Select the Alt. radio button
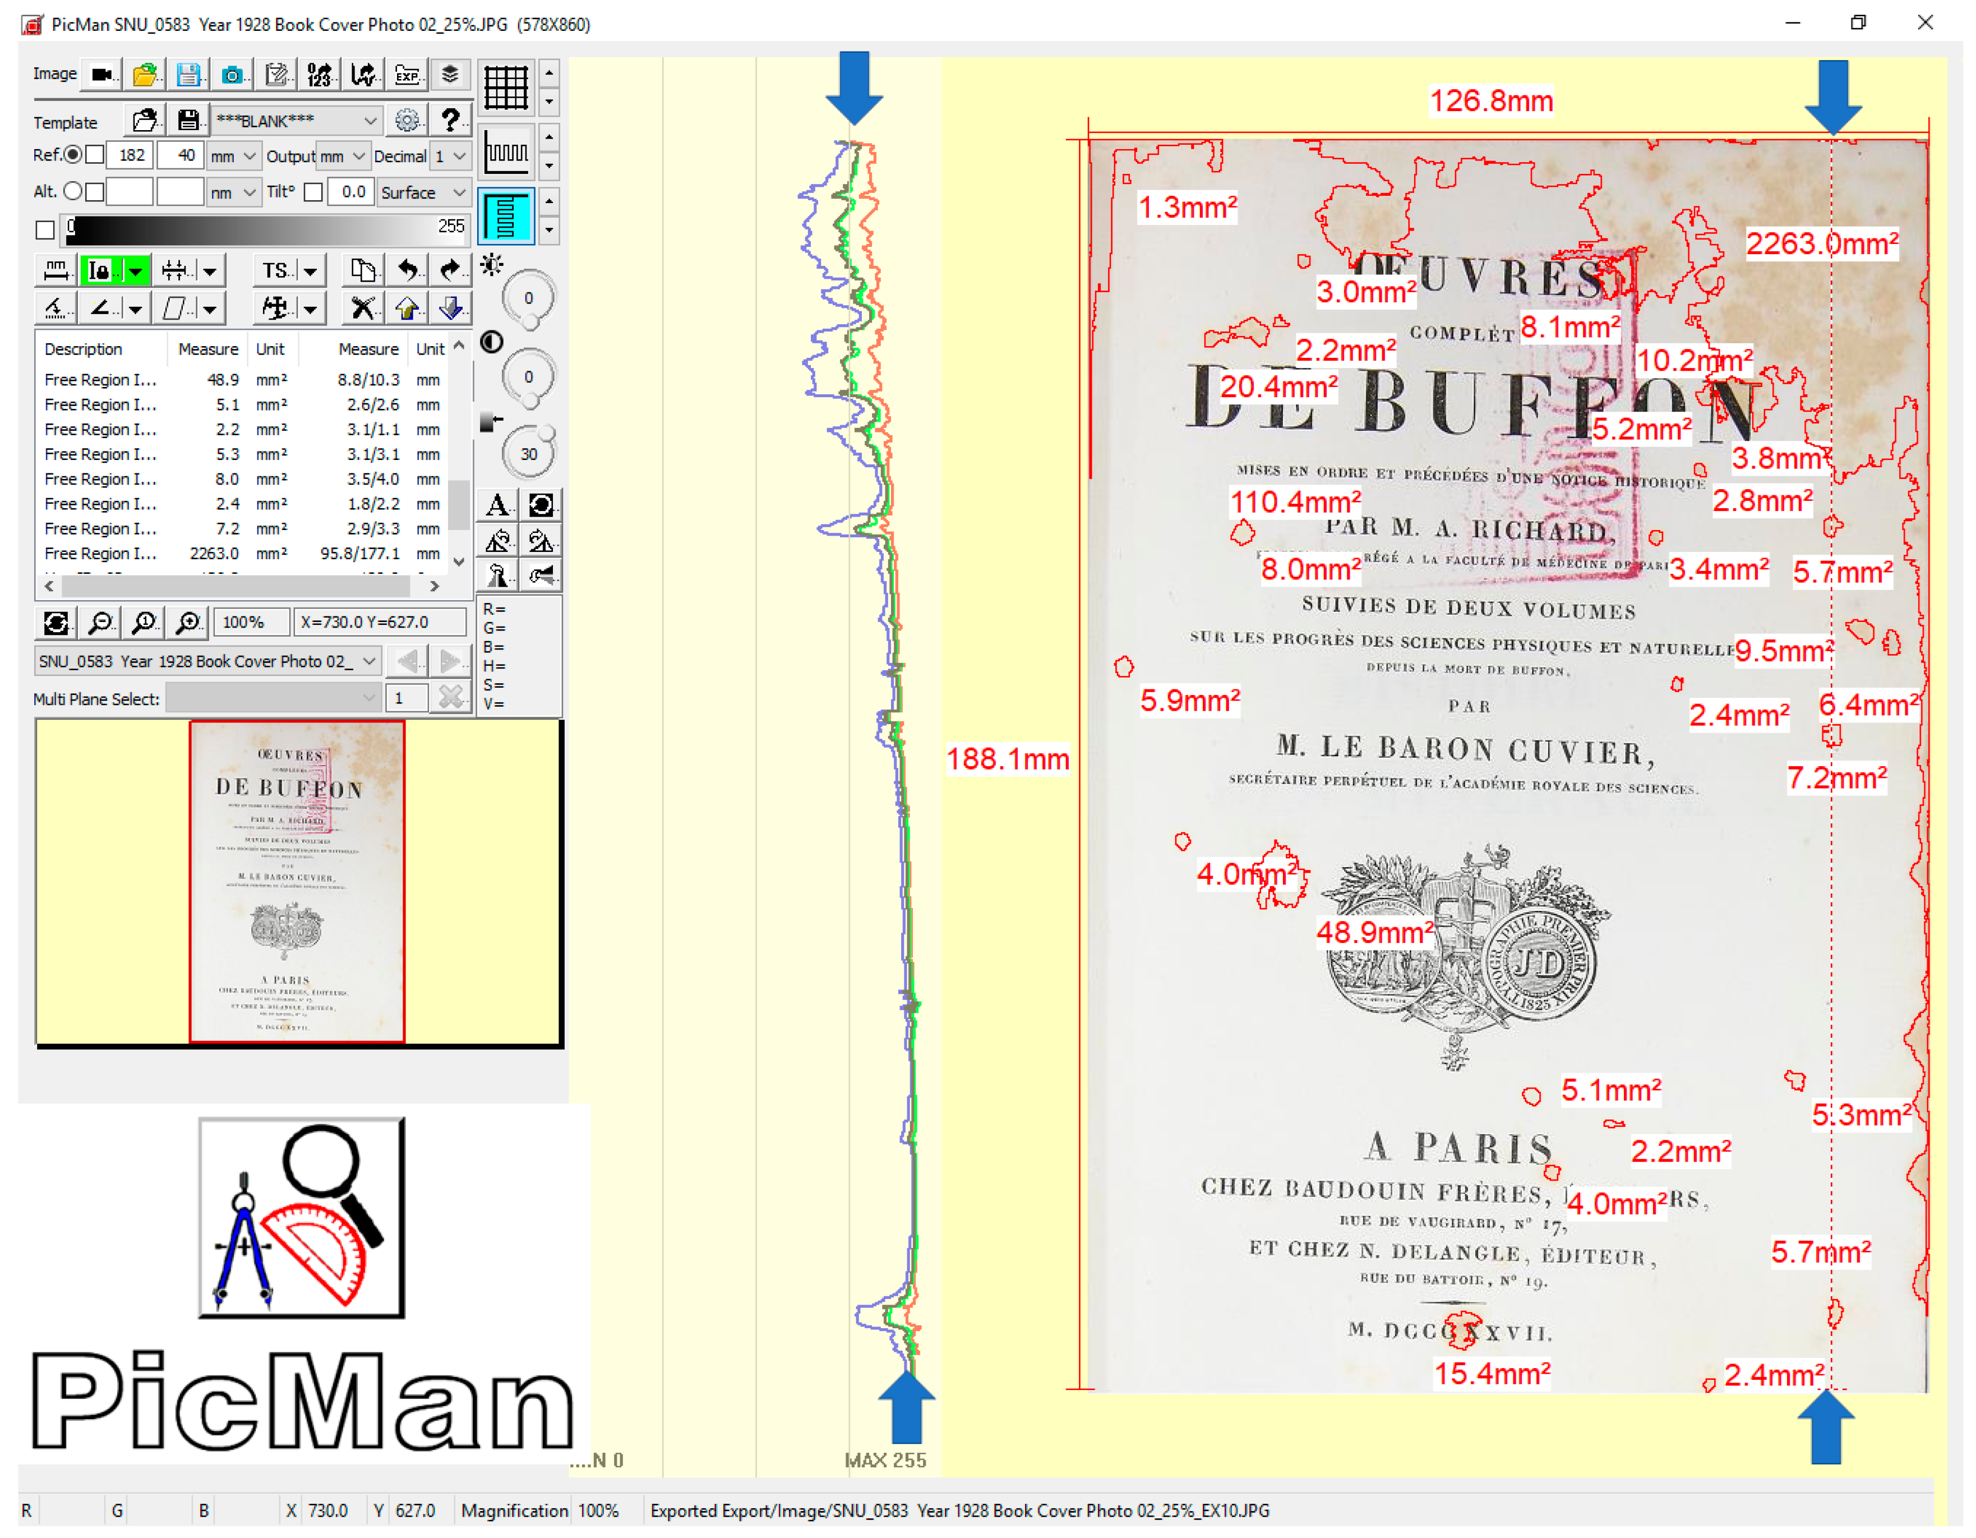1976x1538 pixels. [x=72, y=192]
